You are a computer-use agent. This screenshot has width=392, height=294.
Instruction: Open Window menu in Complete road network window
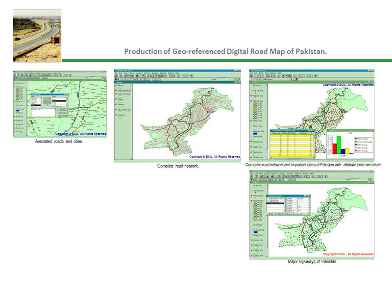pos(171,73)
